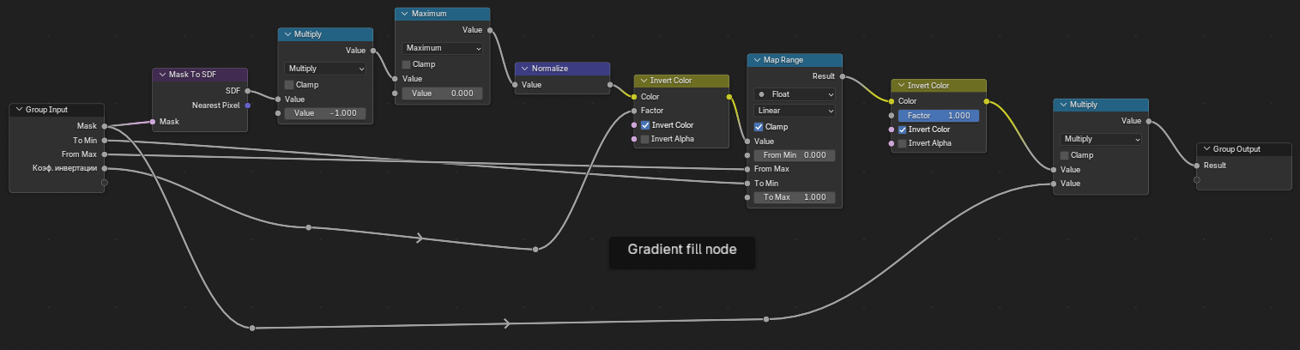This screenshot has height=350, width=1300.
Task: Click the Factor input socket on Invert Color
Action: tap(634, 111)
